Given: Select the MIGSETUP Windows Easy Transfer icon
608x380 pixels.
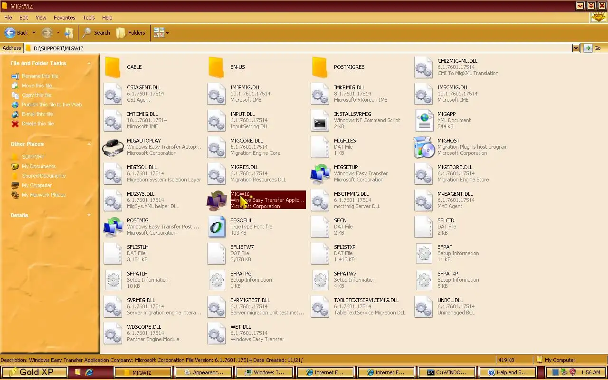Looking at the screenshot, I should tap(320, 173).
